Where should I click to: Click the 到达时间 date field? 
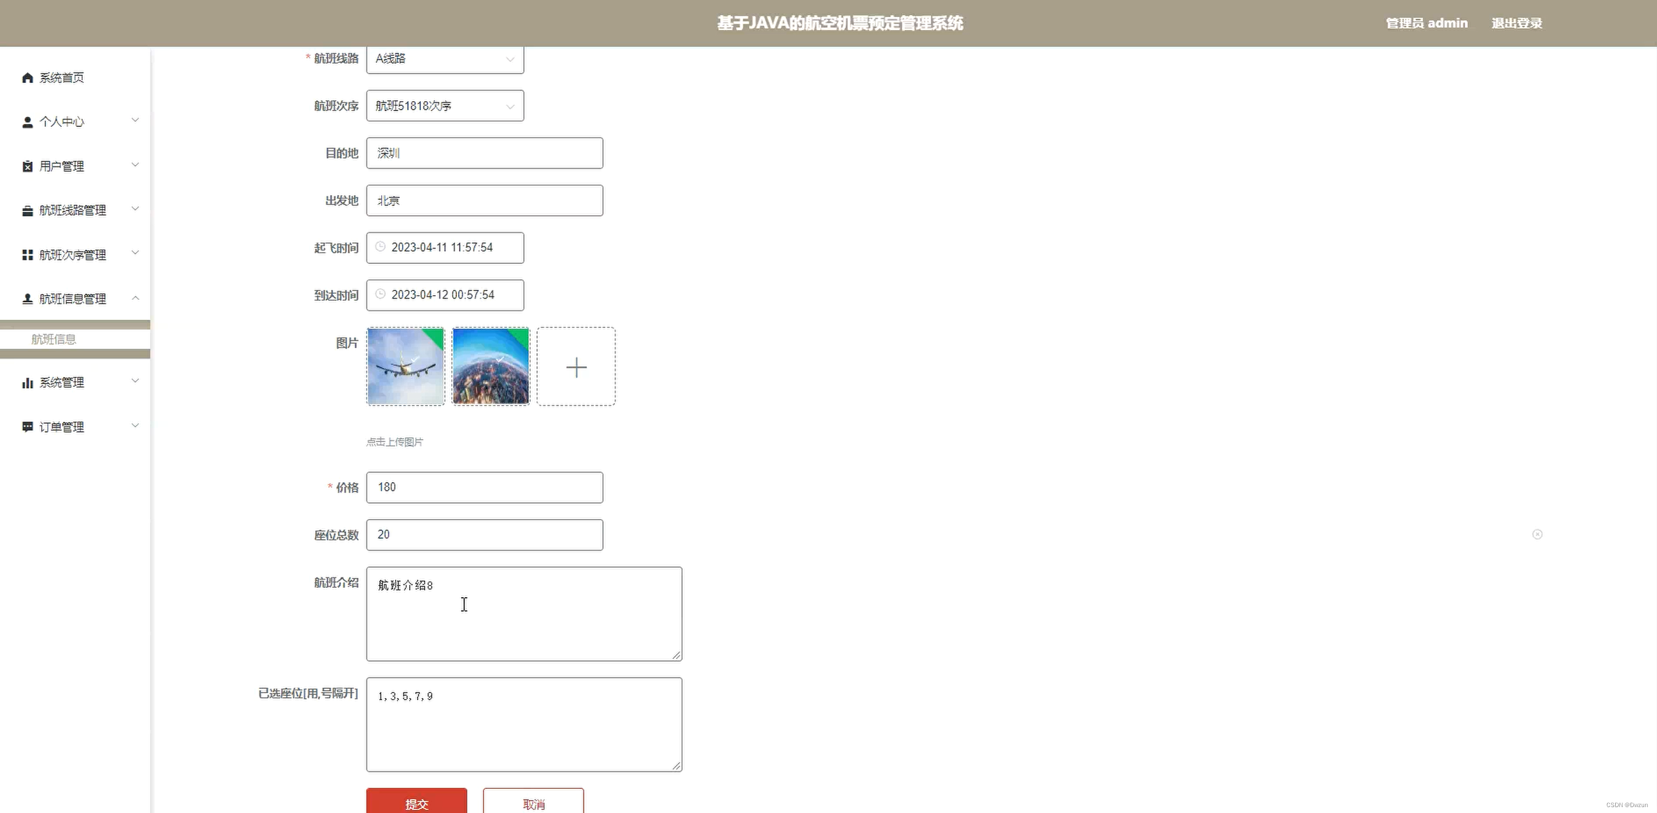[x=445, y=295]
